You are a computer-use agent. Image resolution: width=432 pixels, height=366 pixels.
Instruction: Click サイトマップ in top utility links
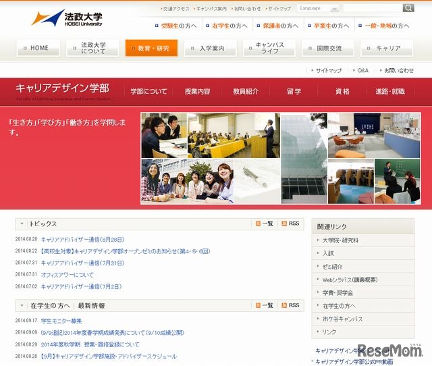click(x=278, y=9)
